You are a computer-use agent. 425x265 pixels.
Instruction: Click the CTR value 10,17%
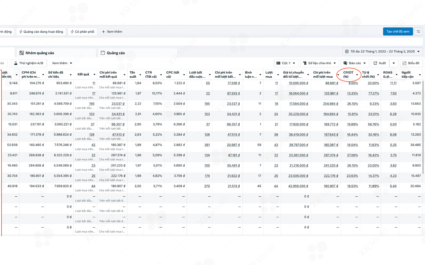(x=157, y=94)
